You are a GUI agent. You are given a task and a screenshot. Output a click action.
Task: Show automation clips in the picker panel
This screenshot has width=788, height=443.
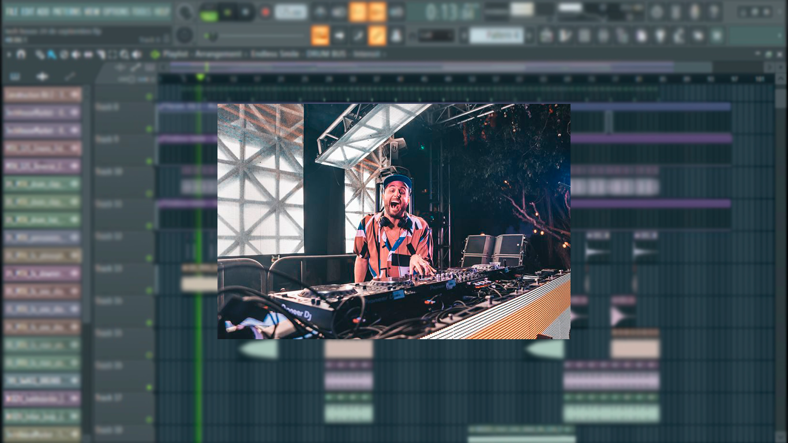click(x=70, y=76)
